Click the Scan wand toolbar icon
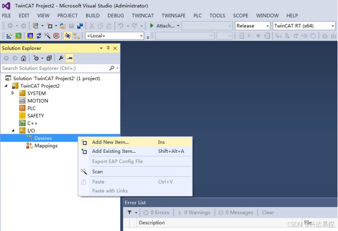The height and width of the screenshot is (231, 338). pyautogui.click(x=47, y=36)
